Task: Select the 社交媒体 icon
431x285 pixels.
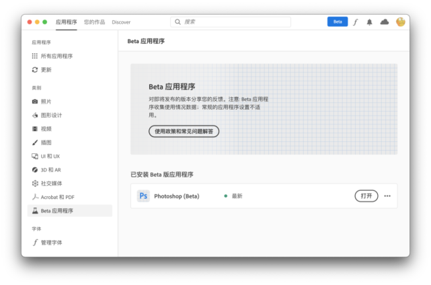Action: pos(35,184)
